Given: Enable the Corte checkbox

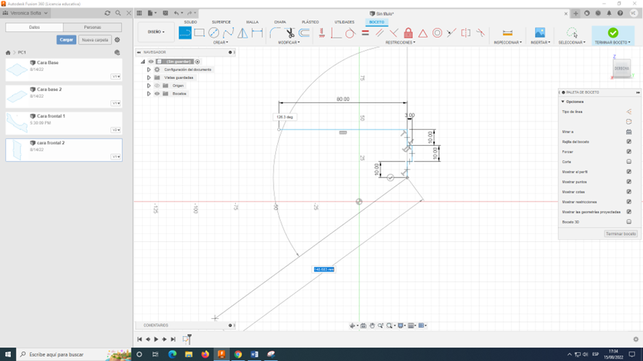Looking at the screenshot, I should click(628, 162).
